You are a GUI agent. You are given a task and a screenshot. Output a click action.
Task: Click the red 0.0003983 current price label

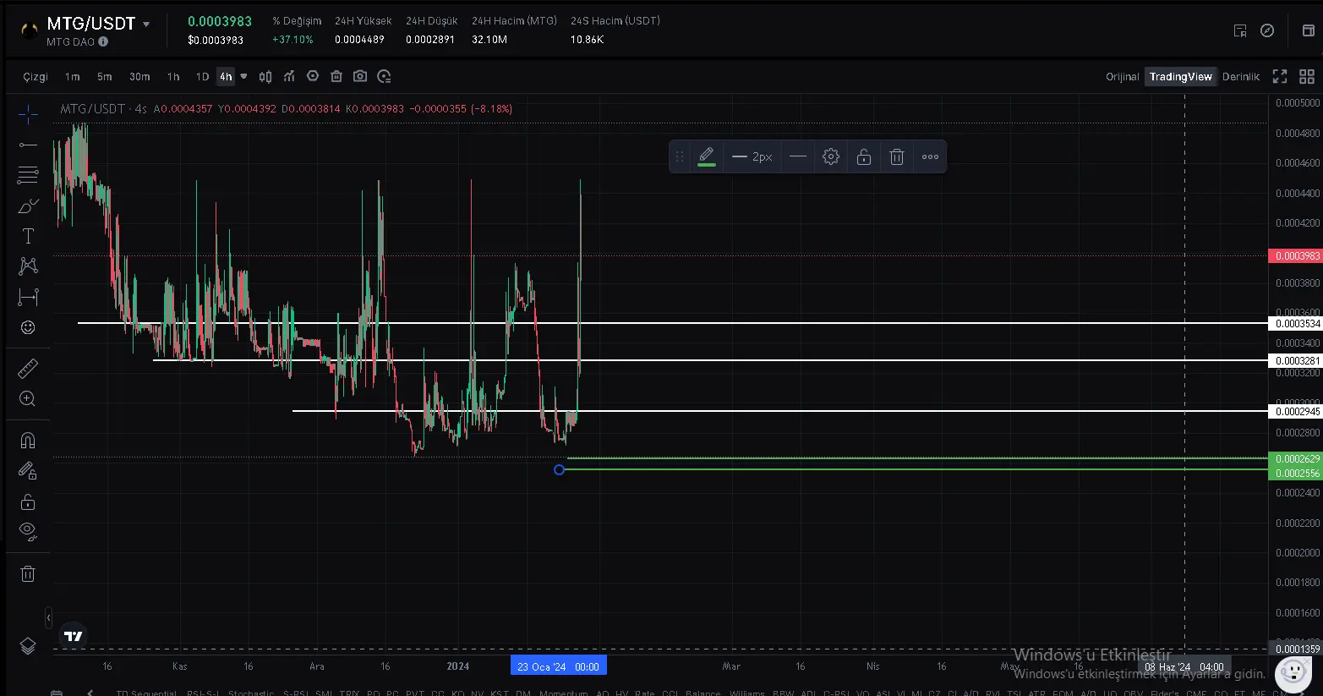coord(1296,256)
